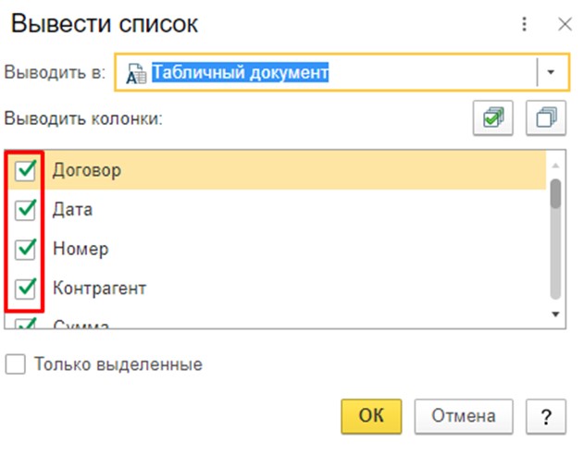Close the Вывести список dialog
Image resolution: width=584 pixels, height=455 pixels.
564,23
